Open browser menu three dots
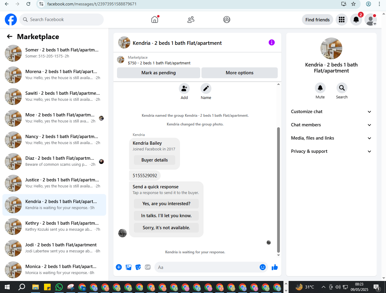Image resolution: width=386 pixels, height=293 pixels. [x=379, y=4]
